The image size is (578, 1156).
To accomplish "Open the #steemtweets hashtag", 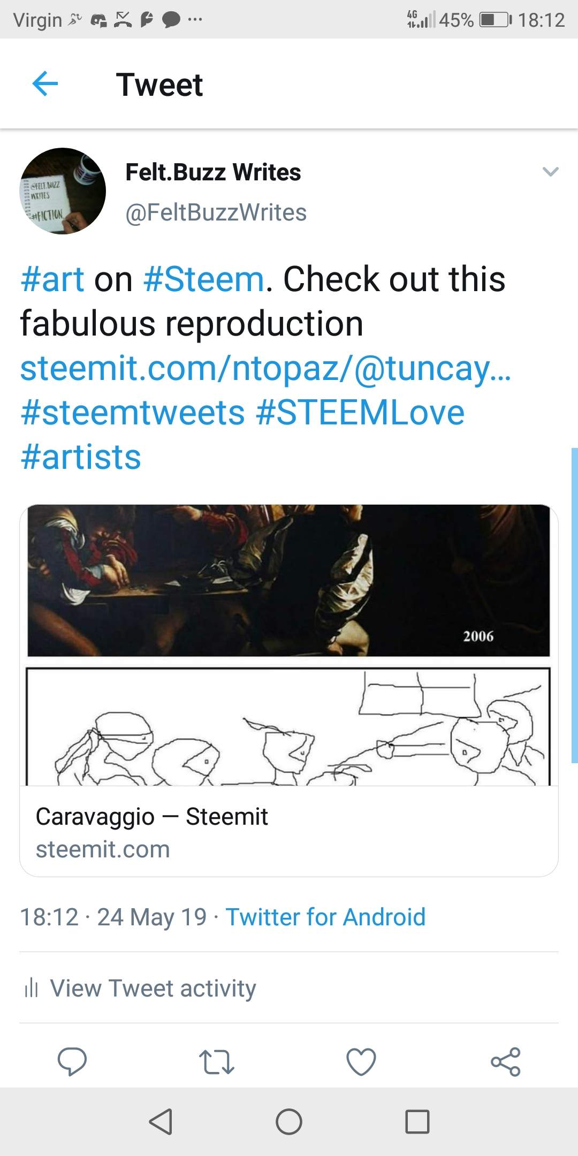I will click(133, 413).
